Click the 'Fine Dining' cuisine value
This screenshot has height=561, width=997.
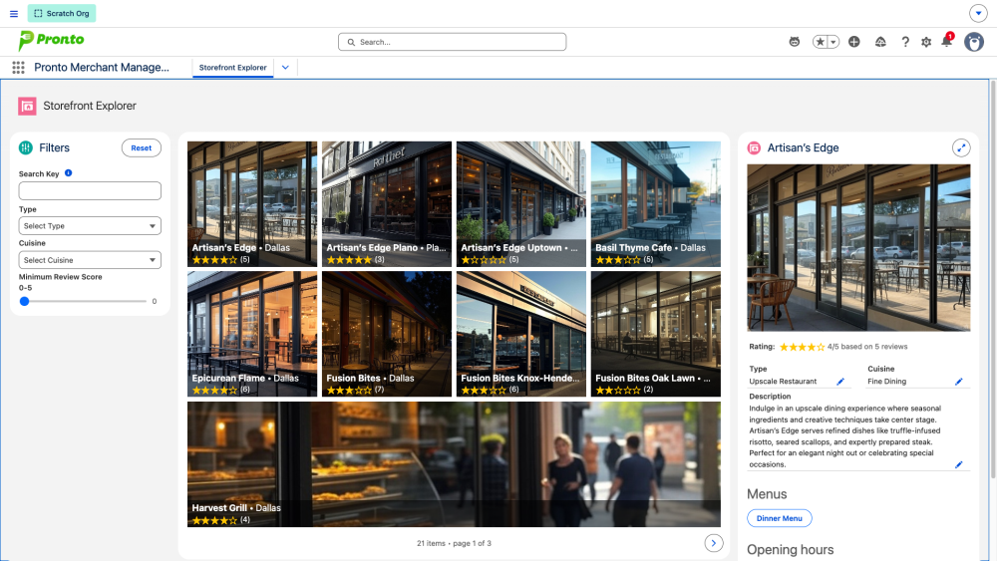coord(887,382)
